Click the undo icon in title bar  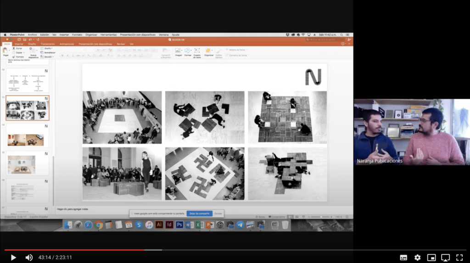(x=30, y=39)
